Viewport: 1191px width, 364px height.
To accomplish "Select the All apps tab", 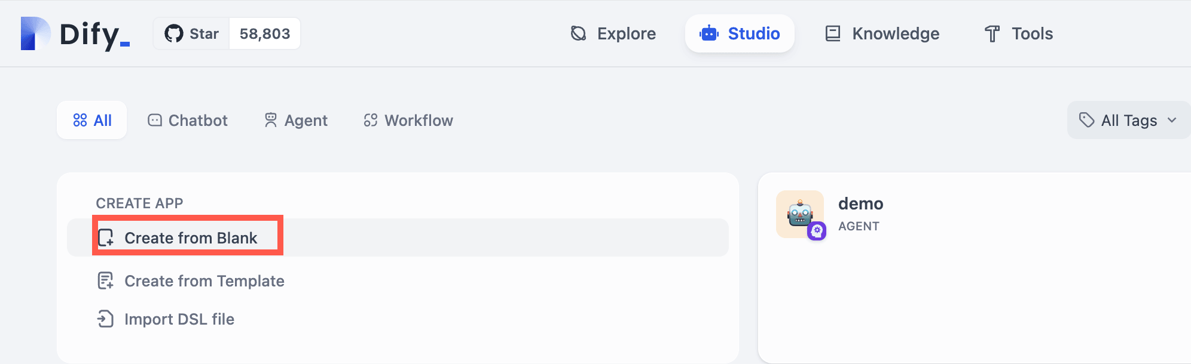I will 92,120.
